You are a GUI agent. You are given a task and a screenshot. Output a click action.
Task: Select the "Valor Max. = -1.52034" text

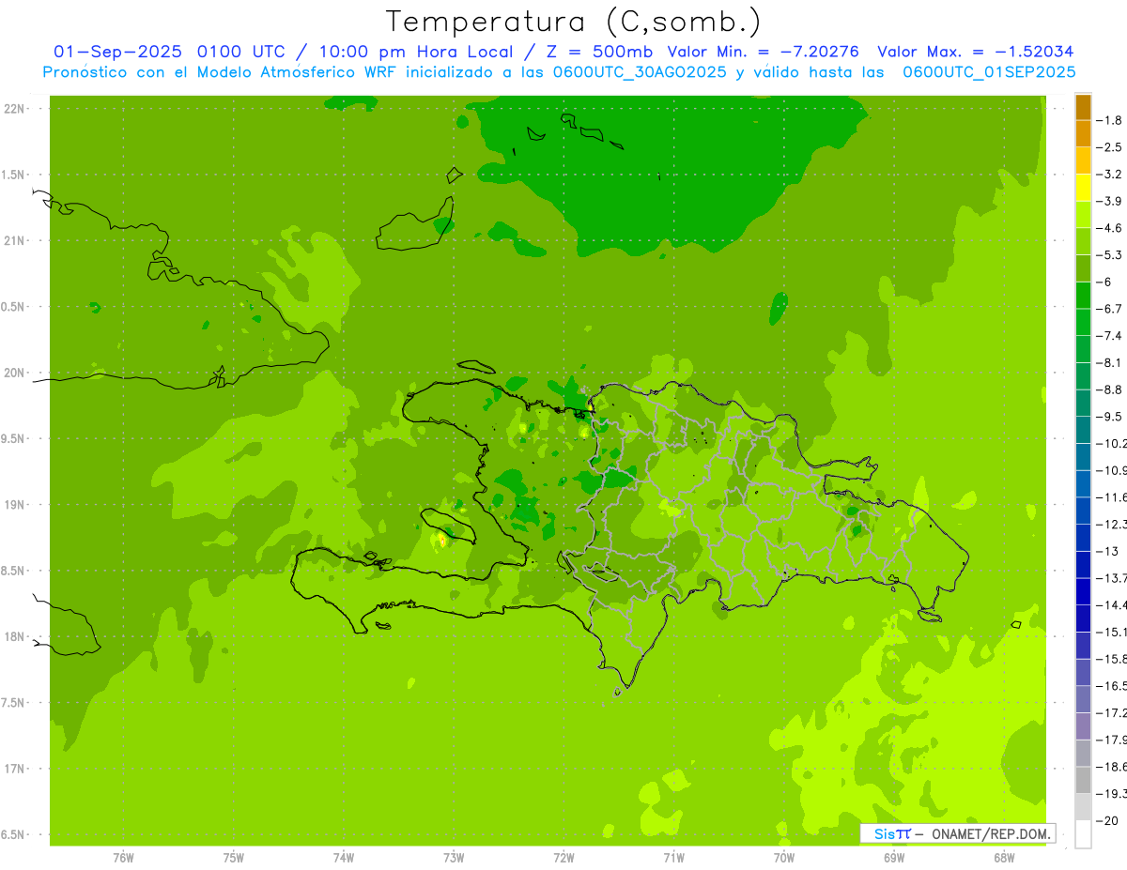tap(975, 52)
